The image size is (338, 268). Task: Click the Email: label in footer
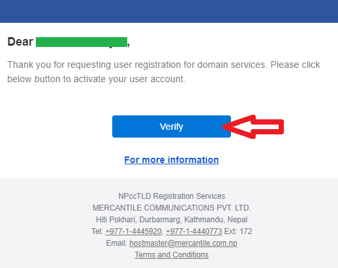tap(117, 243)
